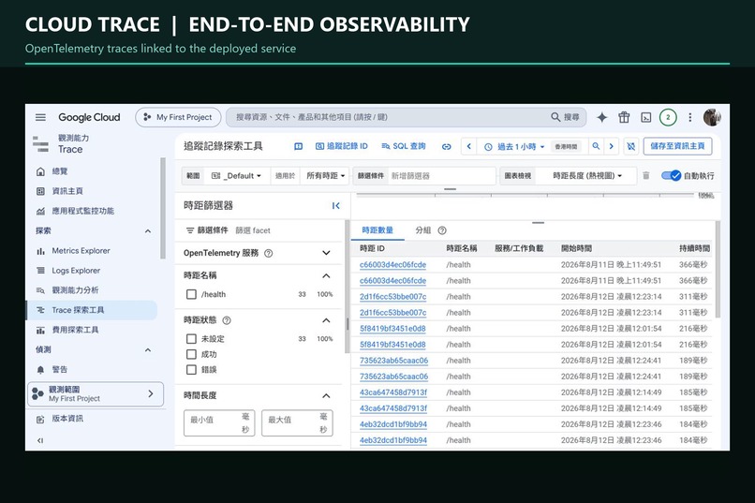Click the trace table vertical scrollbar
Viewport: 755px width, 503px height.
[x=718, y=270]
